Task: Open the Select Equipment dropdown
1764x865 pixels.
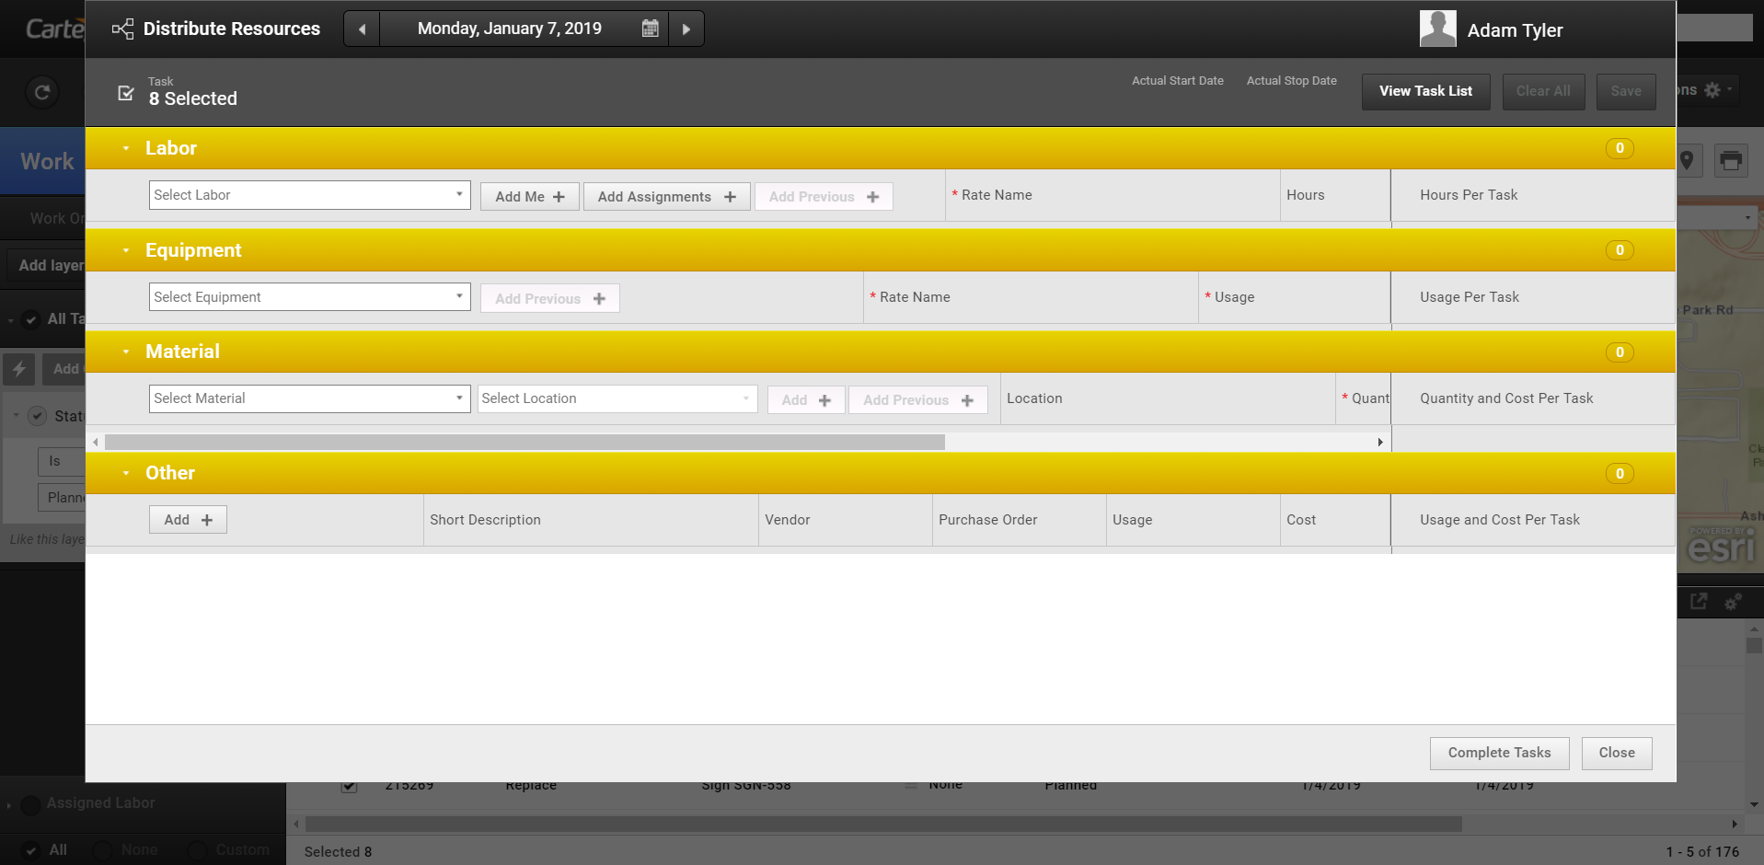Action: (309, 297)
